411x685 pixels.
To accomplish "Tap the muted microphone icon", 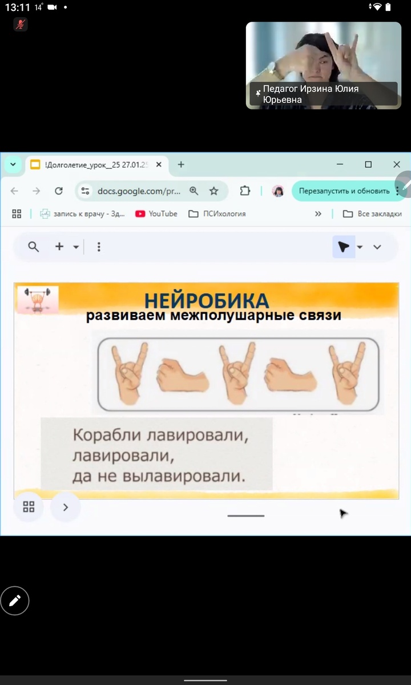I will (21, 25).
